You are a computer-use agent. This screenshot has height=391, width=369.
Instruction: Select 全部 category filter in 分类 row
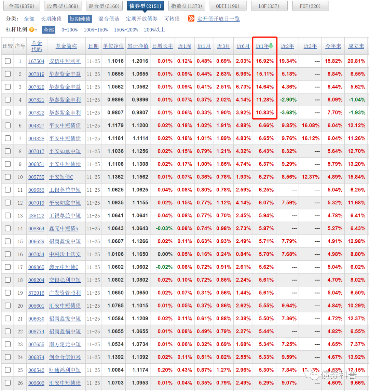click(29, 19)
